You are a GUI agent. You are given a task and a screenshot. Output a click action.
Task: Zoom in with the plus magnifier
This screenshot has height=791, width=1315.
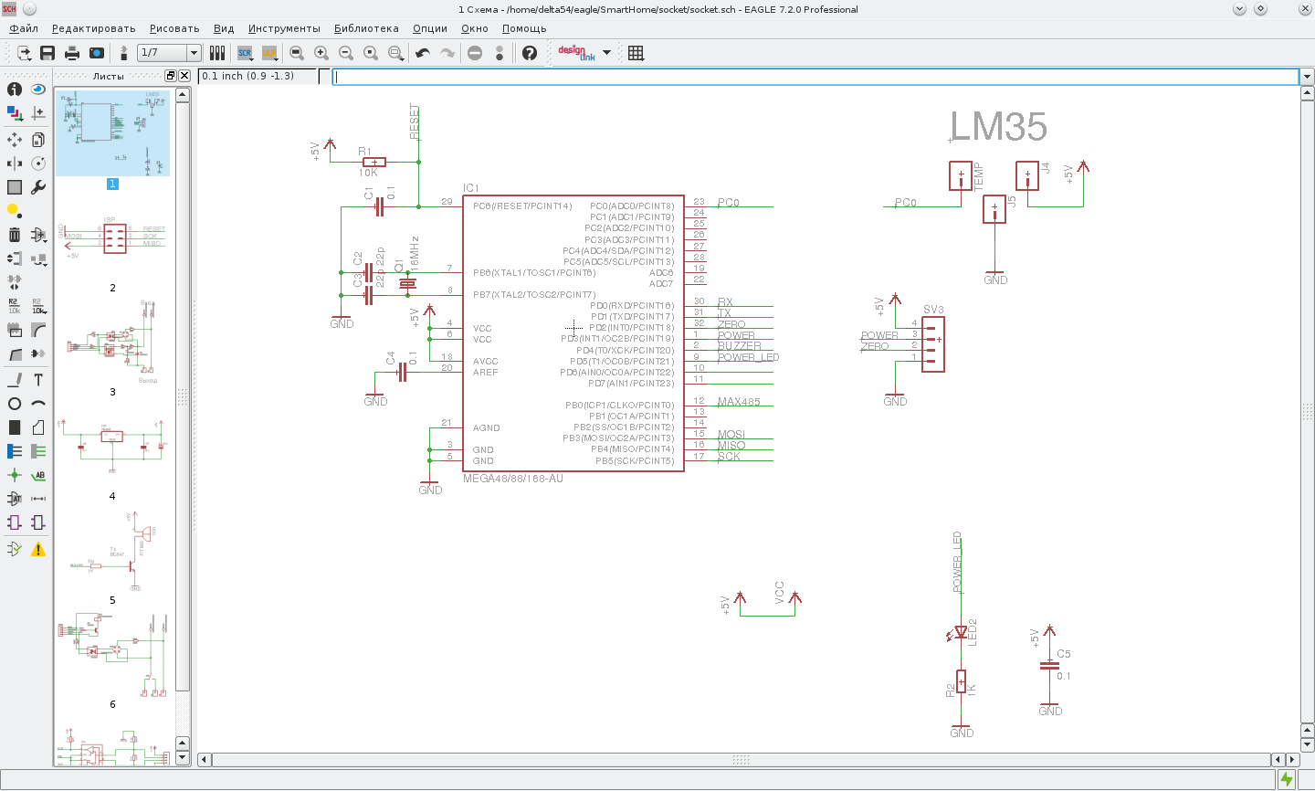click(321, 53)
